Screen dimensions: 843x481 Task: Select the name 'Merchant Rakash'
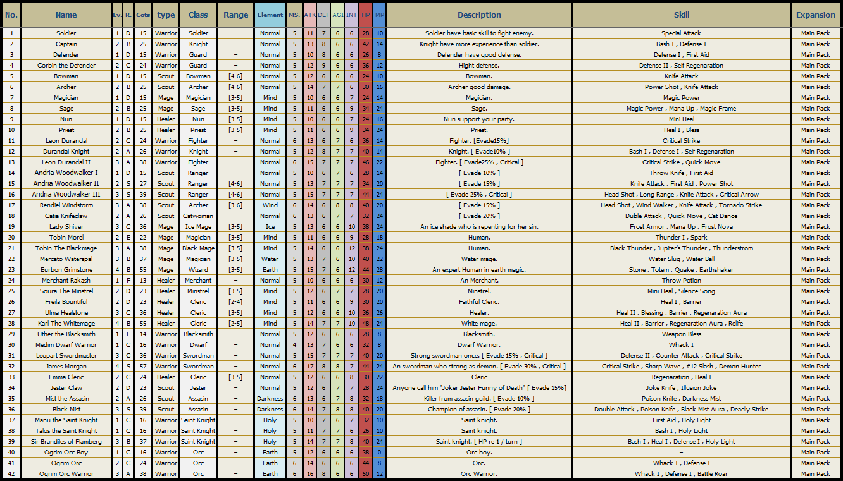point(66,281)
